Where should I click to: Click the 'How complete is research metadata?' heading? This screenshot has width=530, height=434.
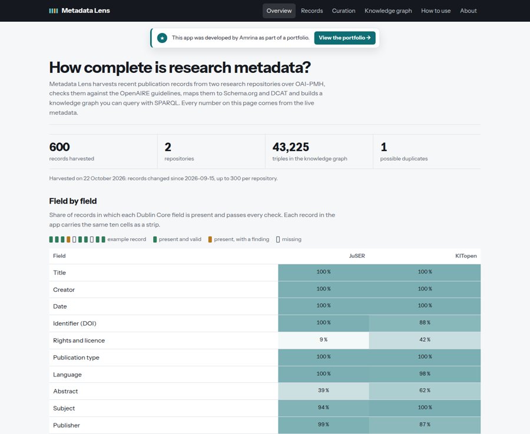click(180, 68)
